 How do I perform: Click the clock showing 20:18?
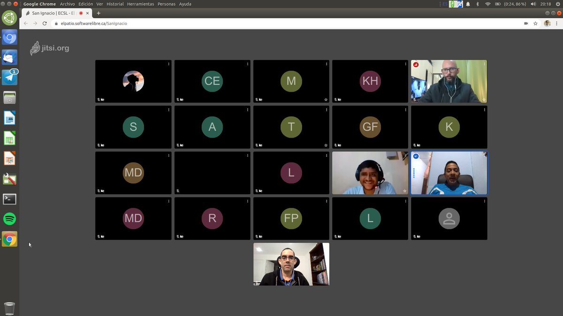546,4
